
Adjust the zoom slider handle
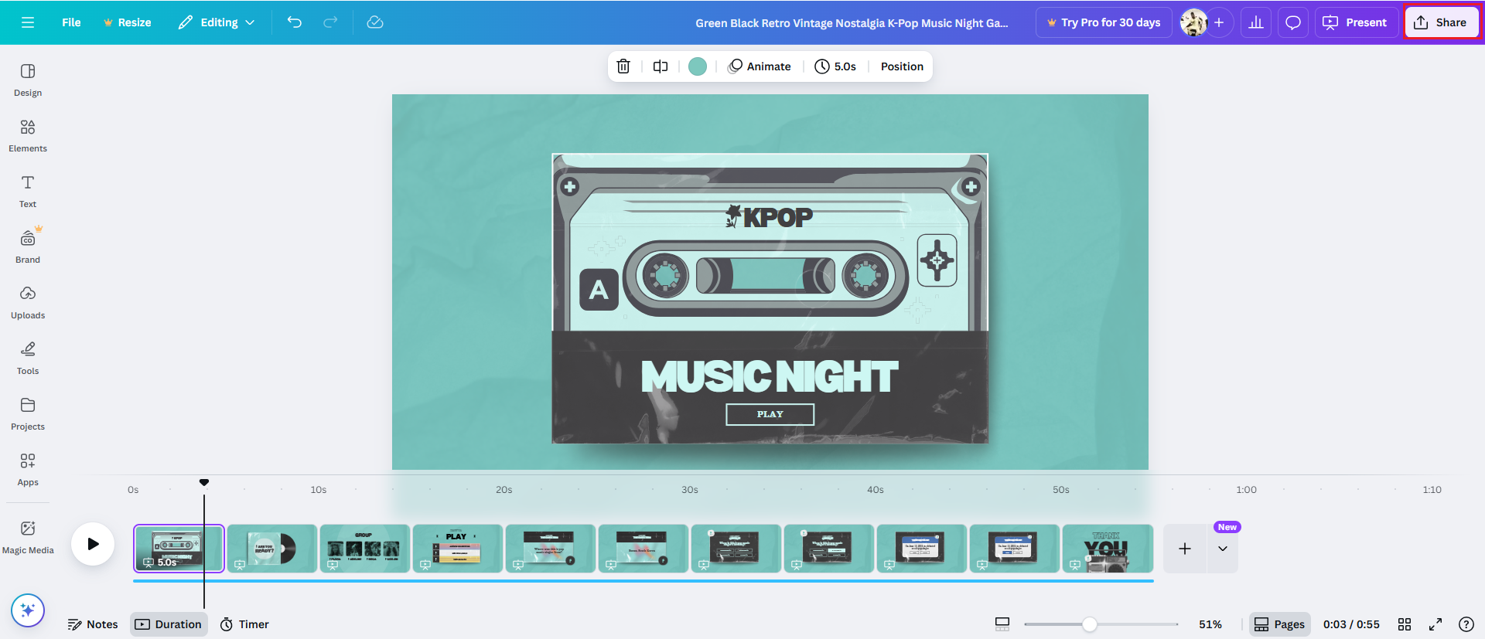(1090, 624)
